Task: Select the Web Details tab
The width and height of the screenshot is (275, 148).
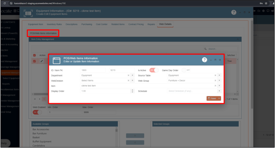Action: click(165, 24)
